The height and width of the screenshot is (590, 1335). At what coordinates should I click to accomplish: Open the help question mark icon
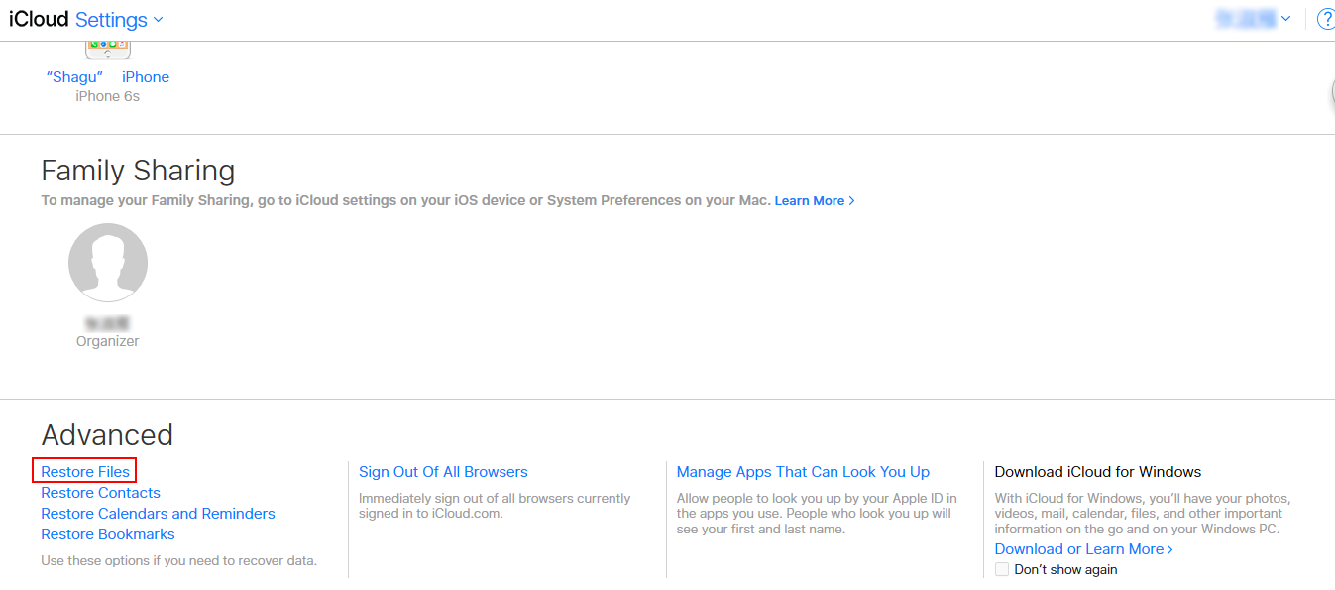coord(1326,19)
